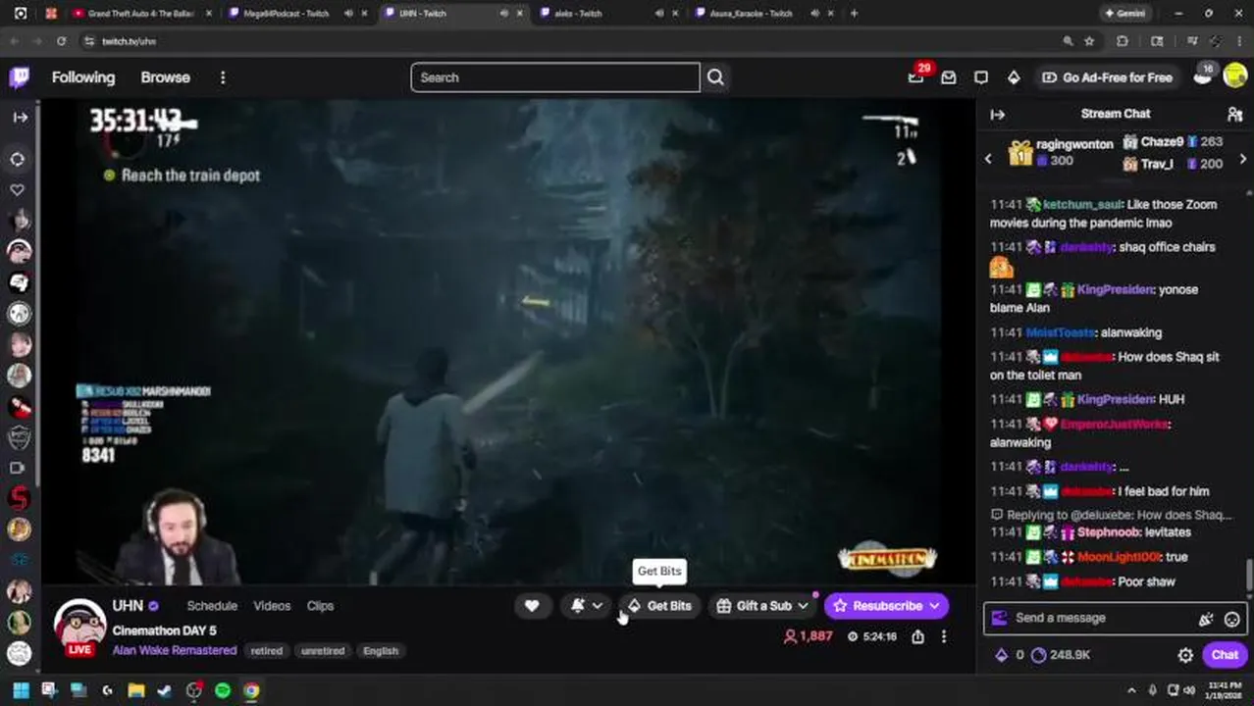The image size is (1254, 706).
Task: Mute the Mega64Podcast tab audio
Action: click(x=348, y=14)
